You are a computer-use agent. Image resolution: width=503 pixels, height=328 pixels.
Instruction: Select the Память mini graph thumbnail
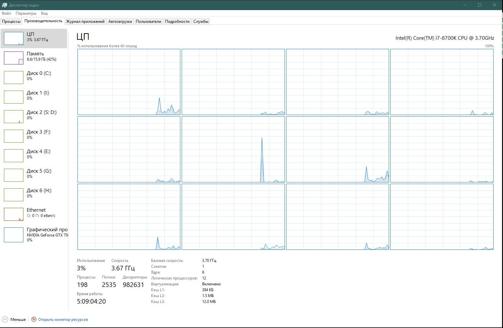click(x=14, y=58)
